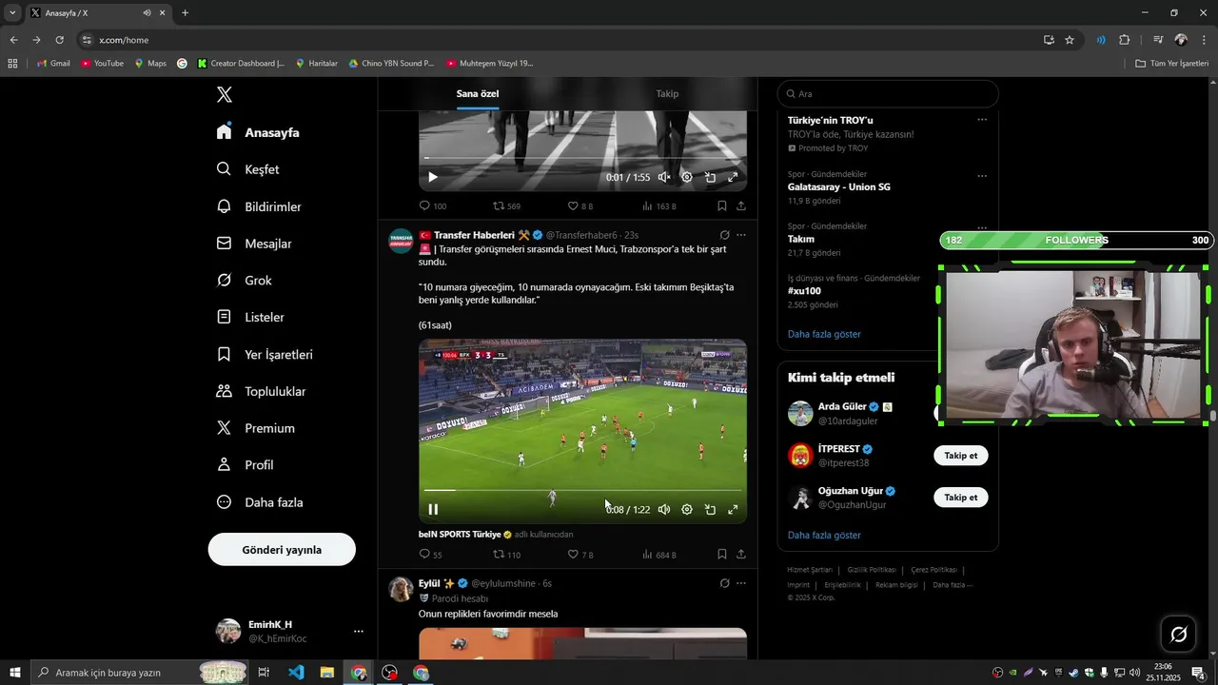Image resolution: width=1218 pixels, height=685 pixels.
Task: Toggle picture-in-picture on the top video
Action: (710, 177)
